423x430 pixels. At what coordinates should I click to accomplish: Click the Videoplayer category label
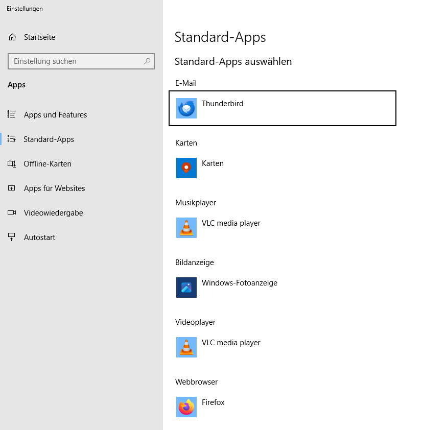(x=195, y=322)
